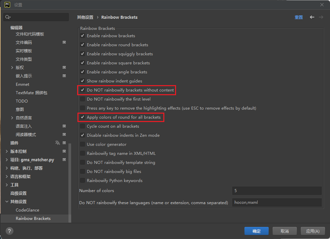Toggle Enable rainbow square brackets
This screenshot has height=239, width=330.
[x=82, y=63]
